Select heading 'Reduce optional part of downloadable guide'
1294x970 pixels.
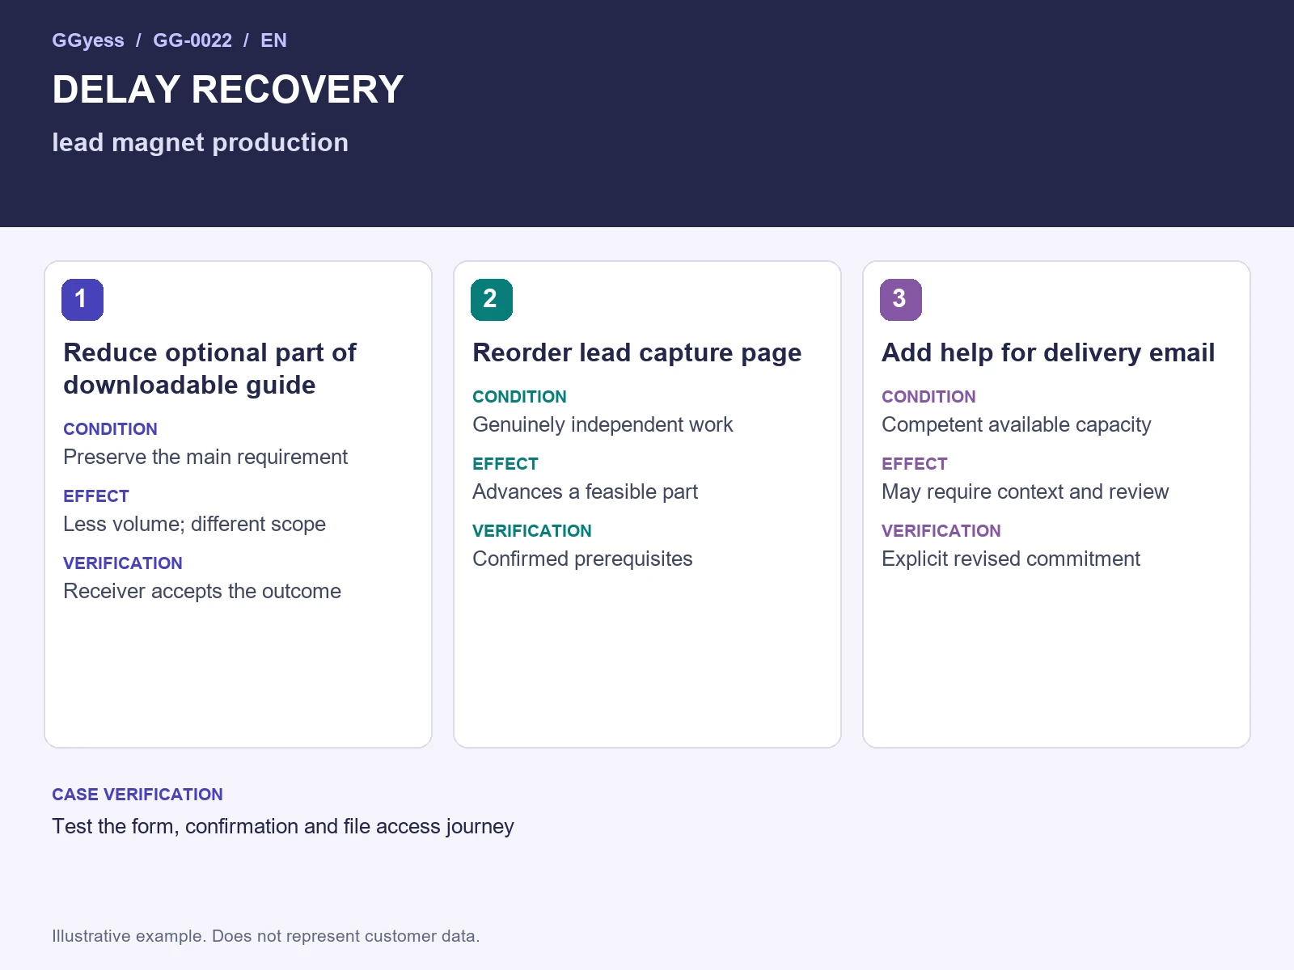click(210, 369)
